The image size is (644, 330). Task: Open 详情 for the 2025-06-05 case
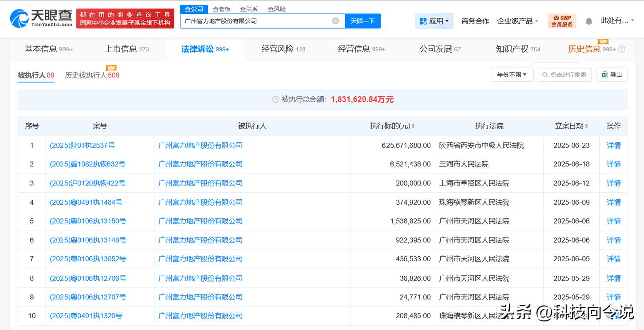coord(614,259)
